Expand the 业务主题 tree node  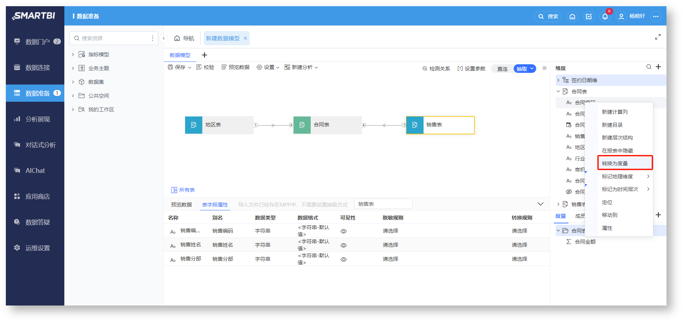(73, 68)
